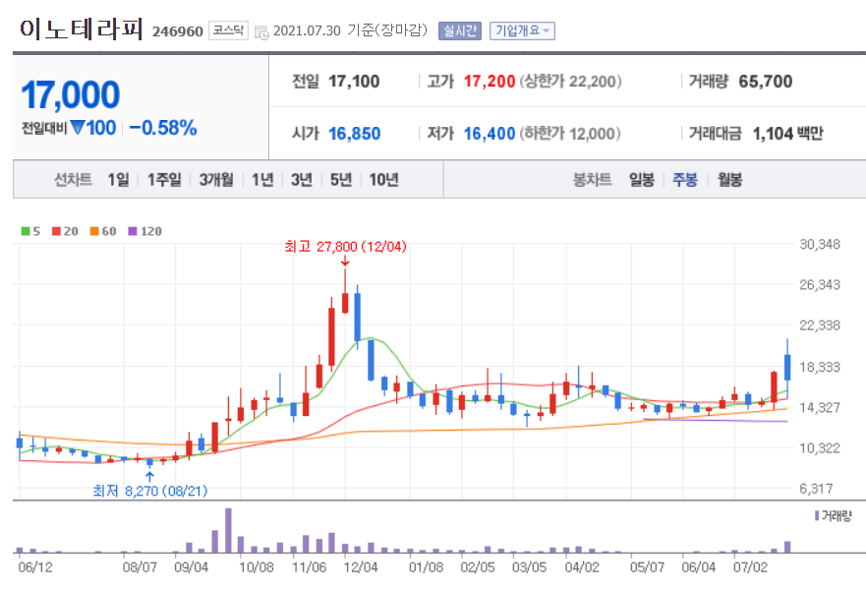This screenshot has width=866, height=590.
Task: Click the orange 60-period moving average swatch
Action: 94,231
